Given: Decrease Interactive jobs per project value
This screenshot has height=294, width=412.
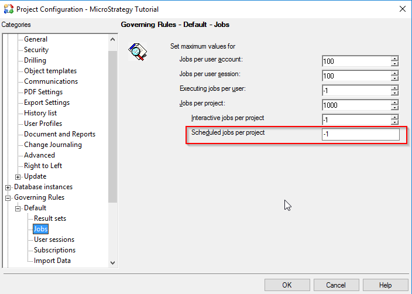Looking at the screenshot, I should click(394, 122).
